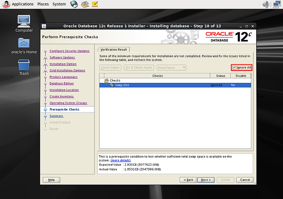Image resolution: width=283 pixels, height=199 pixels.
Task: Go to Summary step
Action: point(56,116)
